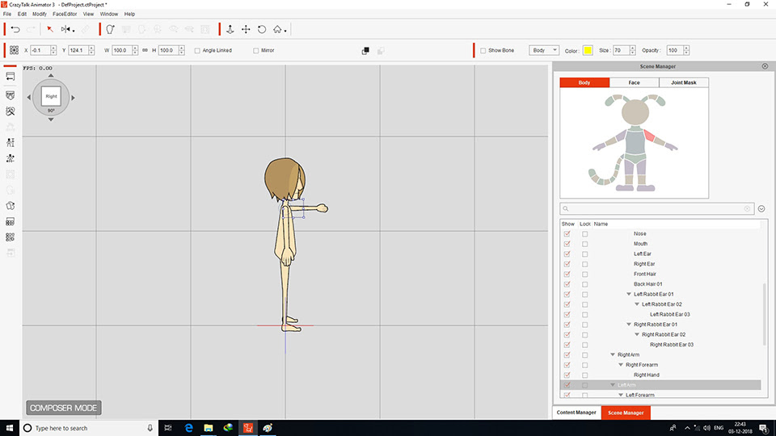Screen dimensions: 776x436
Task: Open the File menu
Action: tap(7, 14)
